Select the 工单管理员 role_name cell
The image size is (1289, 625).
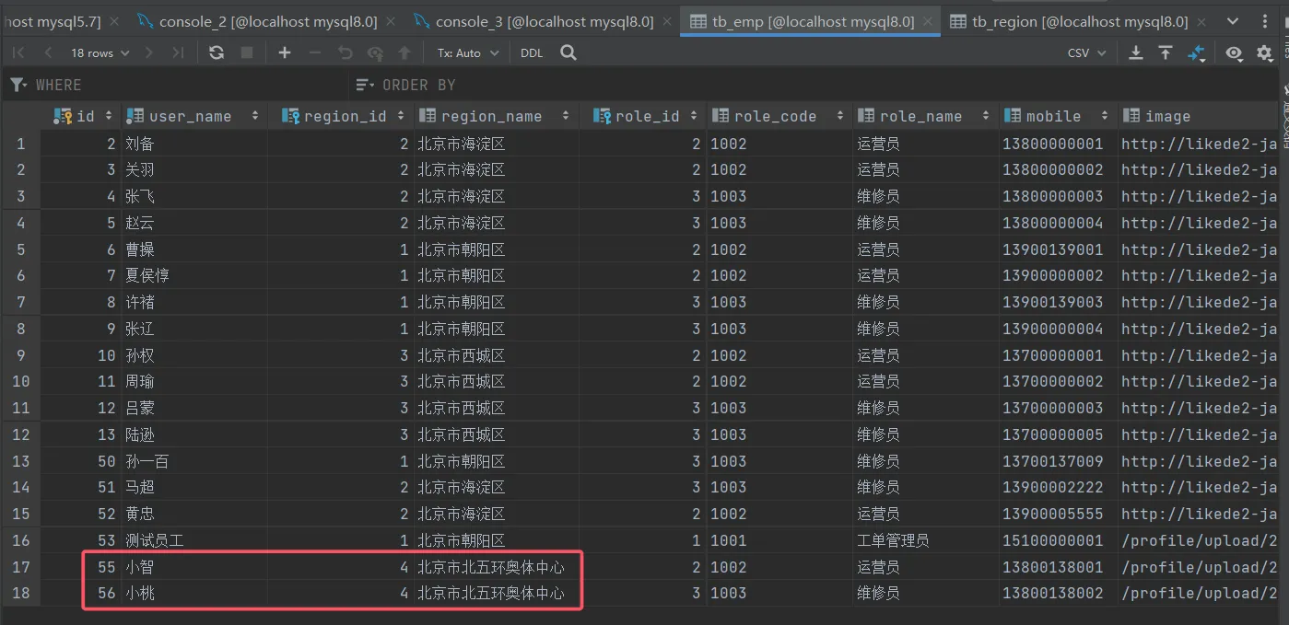925,540
